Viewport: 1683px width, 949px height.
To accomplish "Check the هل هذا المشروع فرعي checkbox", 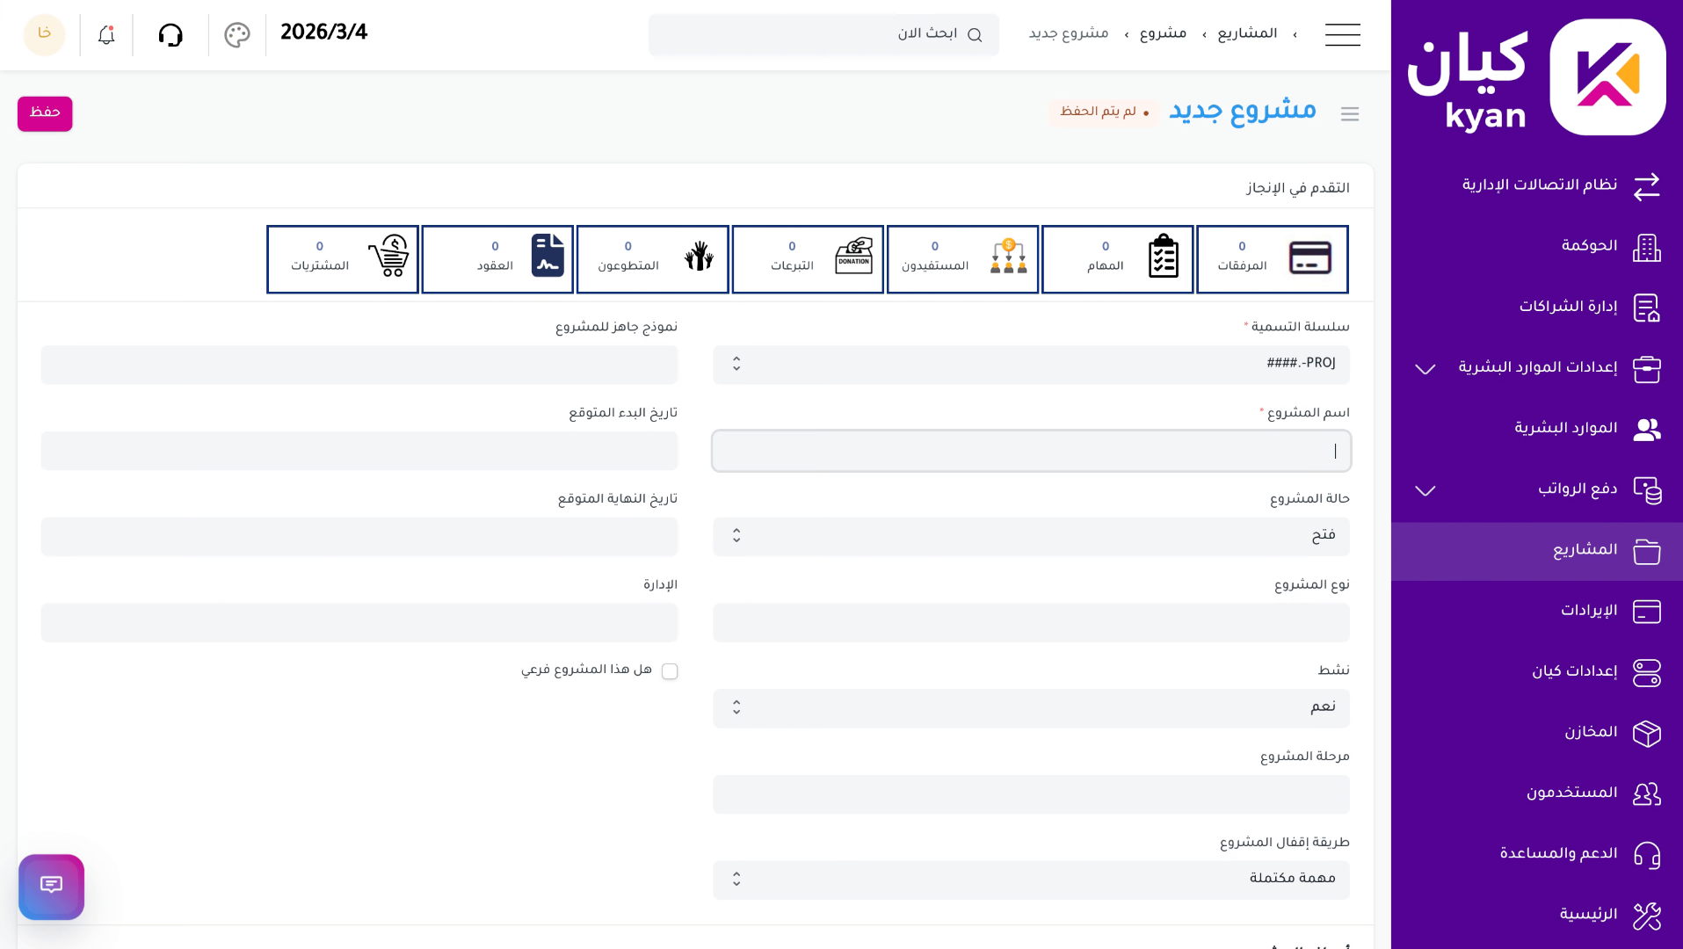I will (x=670, y=670).
